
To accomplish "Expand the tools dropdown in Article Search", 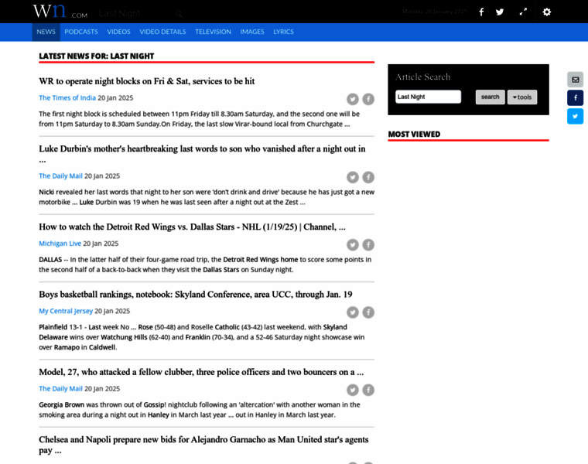I will point(522,97).
